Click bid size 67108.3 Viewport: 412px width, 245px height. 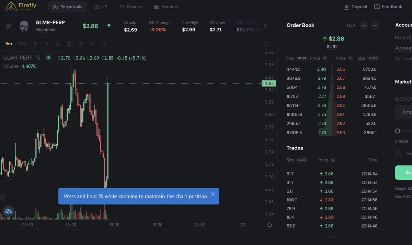(294, 133)
